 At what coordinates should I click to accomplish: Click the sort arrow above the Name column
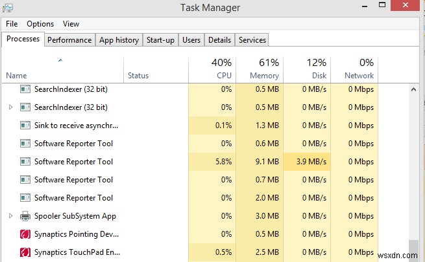[60, 60]
